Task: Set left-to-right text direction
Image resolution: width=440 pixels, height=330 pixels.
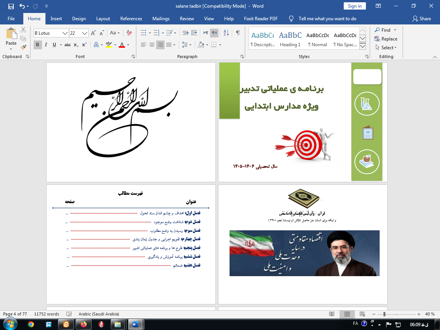Action: [206, 33]
